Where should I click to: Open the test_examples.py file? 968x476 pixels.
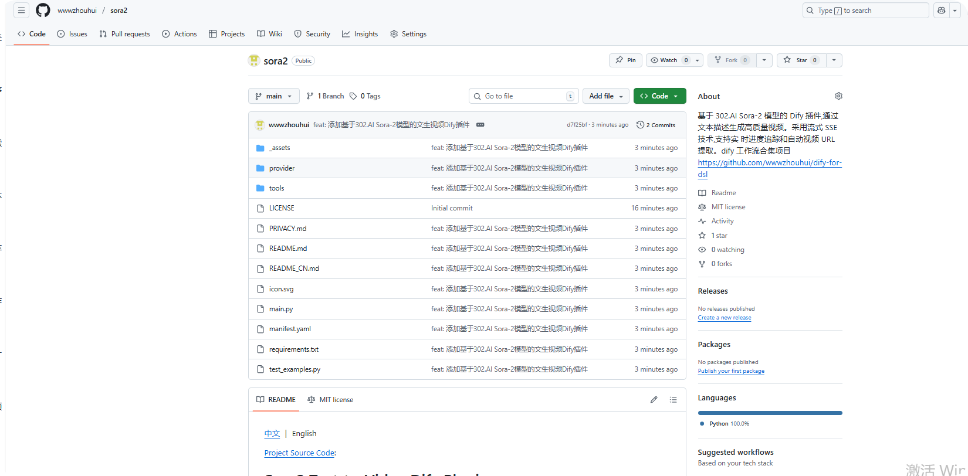[295, 369]
